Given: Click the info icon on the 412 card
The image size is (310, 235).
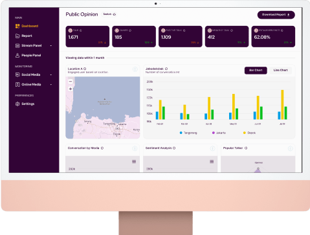Looking at the screenshot, I should point(232,30).
